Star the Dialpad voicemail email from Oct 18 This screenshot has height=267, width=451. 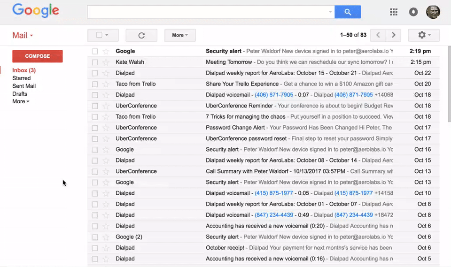pyautogui.click(x=106, y=95)
